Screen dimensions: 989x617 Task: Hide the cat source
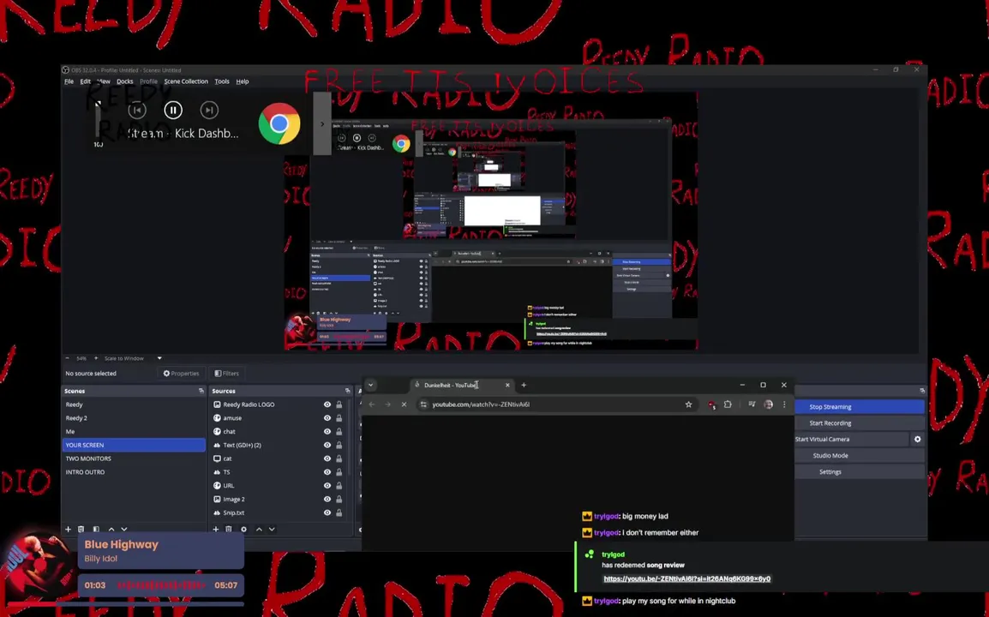point(327,458)
